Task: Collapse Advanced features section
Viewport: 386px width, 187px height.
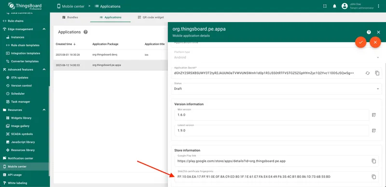Action: click(44, 69)
